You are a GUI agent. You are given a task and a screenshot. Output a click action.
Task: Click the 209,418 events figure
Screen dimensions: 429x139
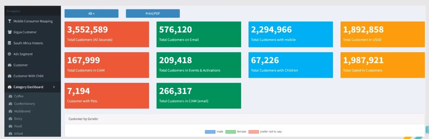tap(175, 60)
